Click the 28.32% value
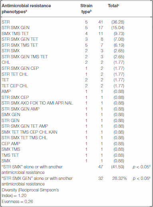The width and height of the screenshot is (153, 207). click(119, 178)
